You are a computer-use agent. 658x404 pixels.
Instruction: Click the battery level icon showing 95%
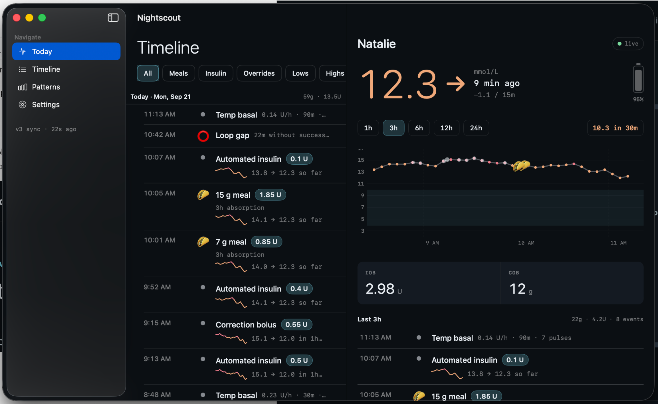click(x=638, y=78)
